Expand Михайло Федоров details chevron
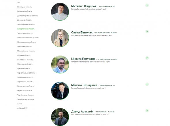170x126 pixels. 147,5
